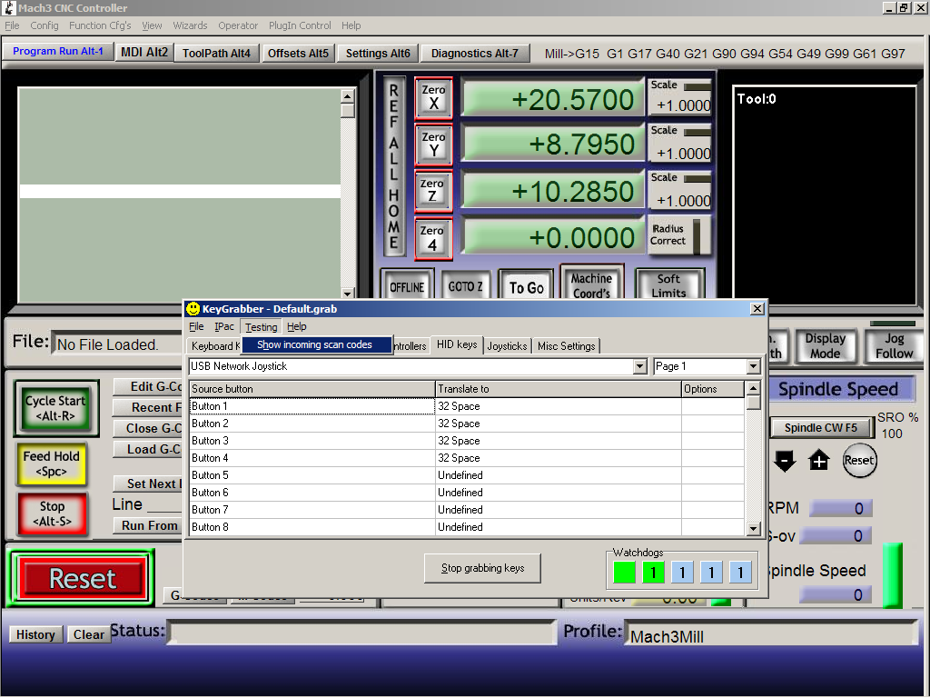Click the button list scroll-down arrow

(x=753, y=528)
